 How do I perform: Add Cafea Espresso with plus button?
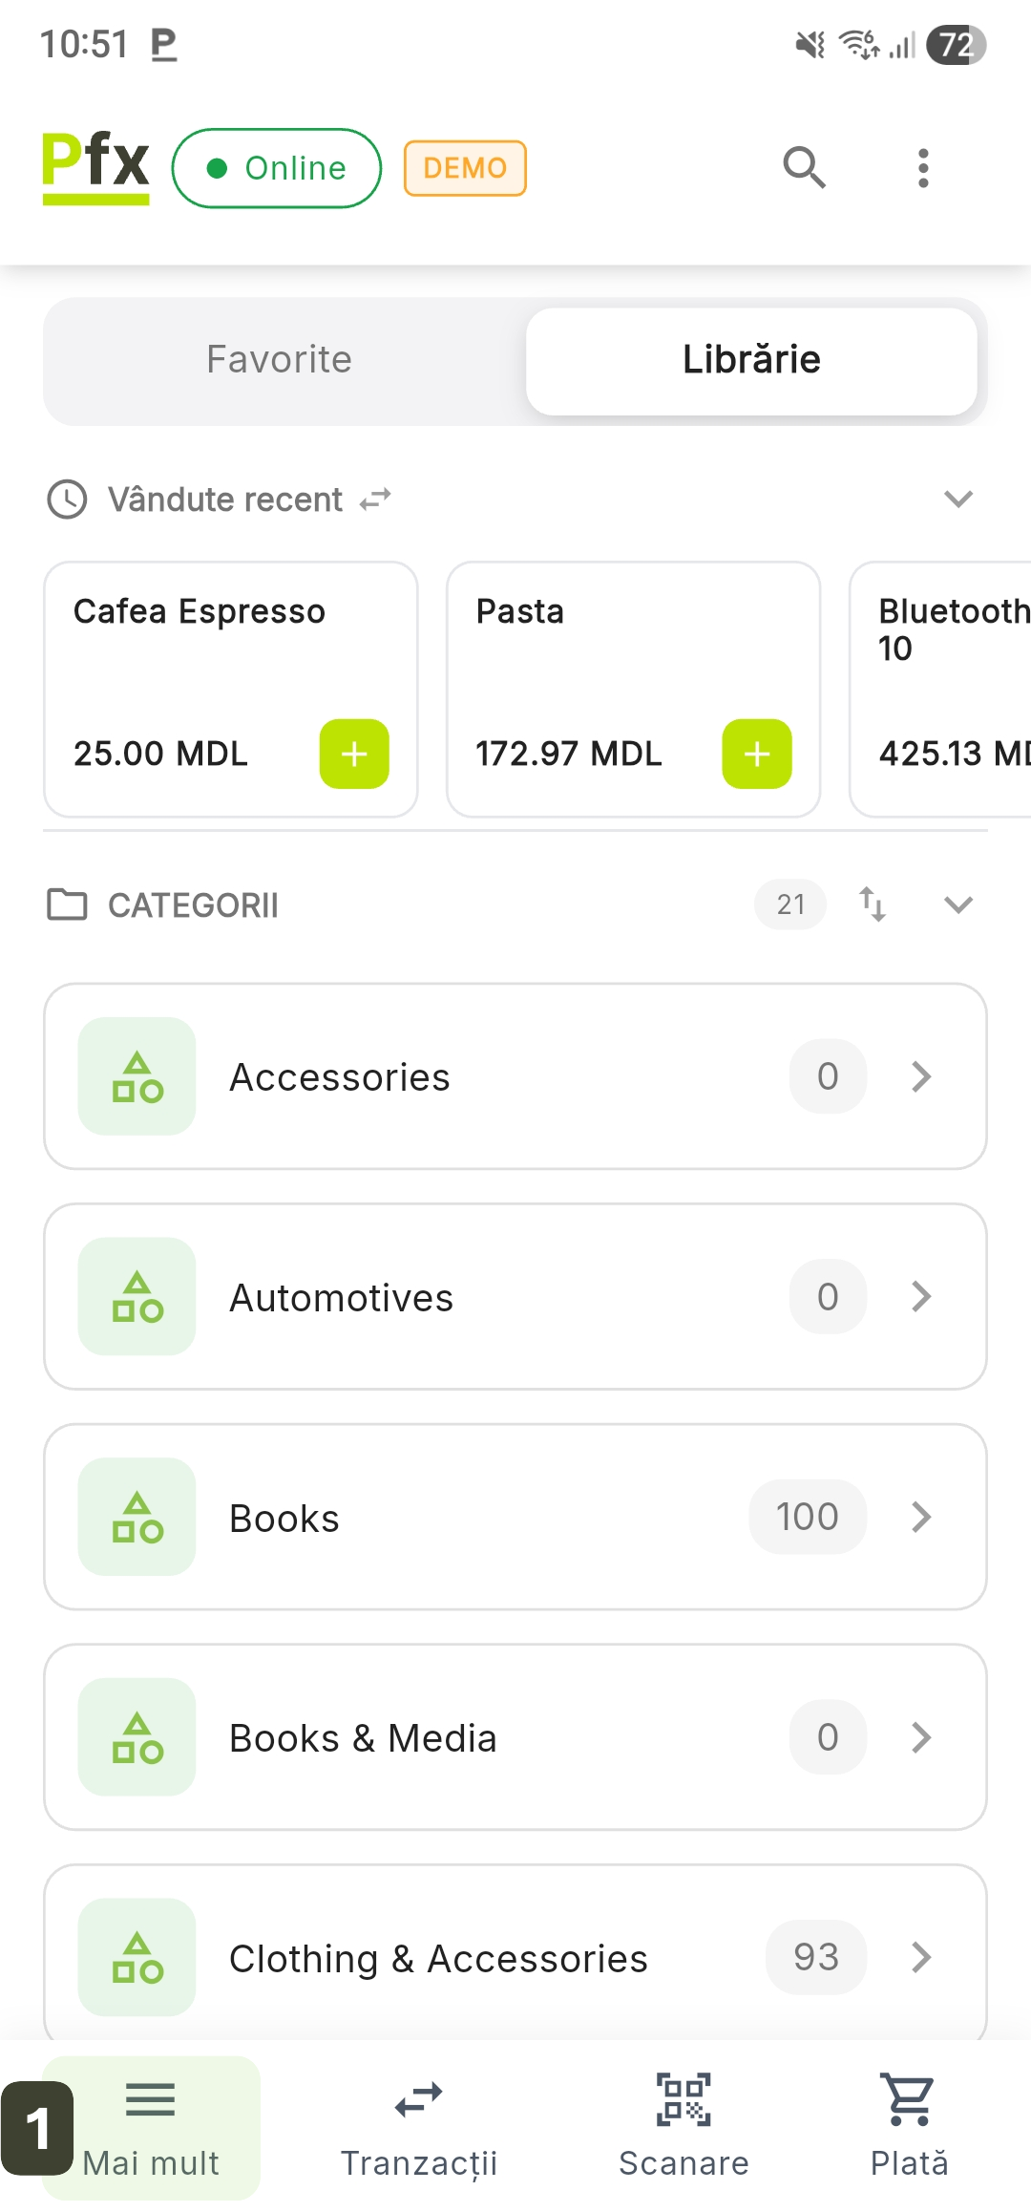354,754
